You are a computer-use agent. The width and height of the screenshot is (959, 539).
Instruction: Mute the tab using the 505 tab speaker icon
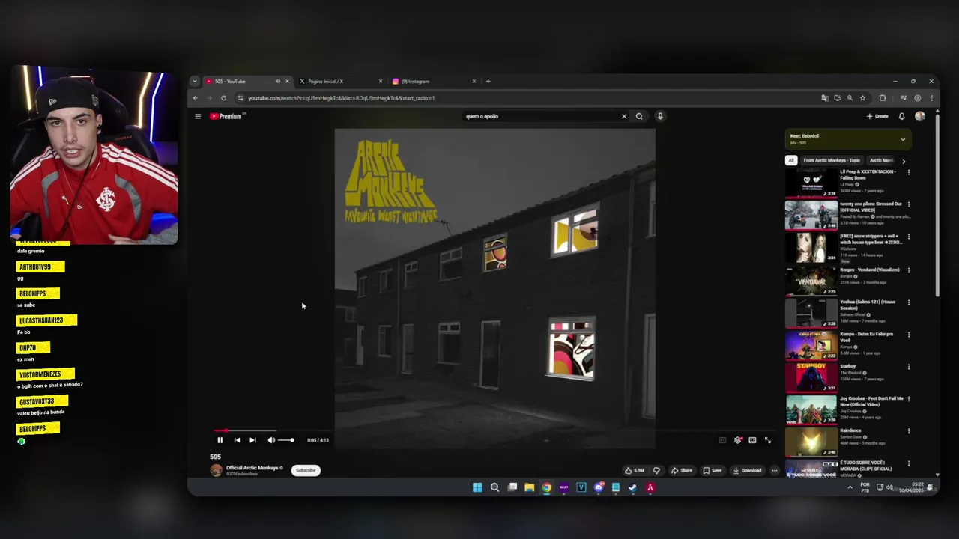coord(277,81)
